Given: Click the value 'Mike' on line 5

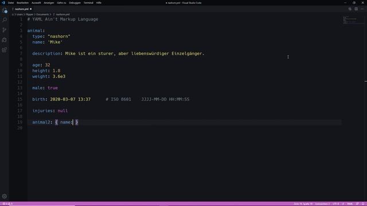Looking at the screenshot, I should [55, 42].
